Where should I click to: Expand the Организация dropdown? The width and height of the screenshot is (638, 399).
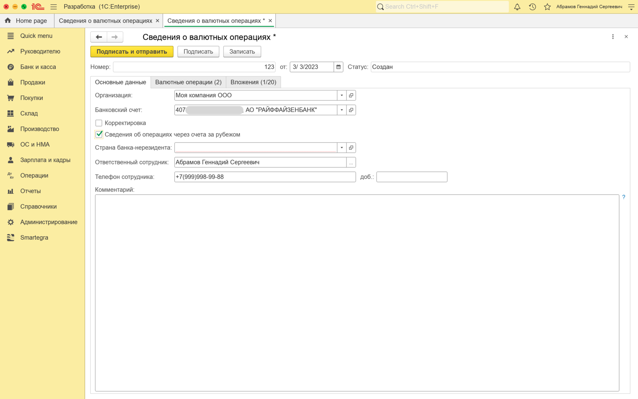(x=342, y=95)
